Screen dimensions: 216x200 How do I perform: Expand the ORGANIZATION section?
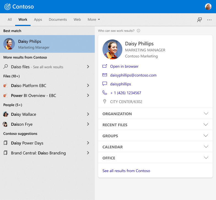(x=155, y=114)
